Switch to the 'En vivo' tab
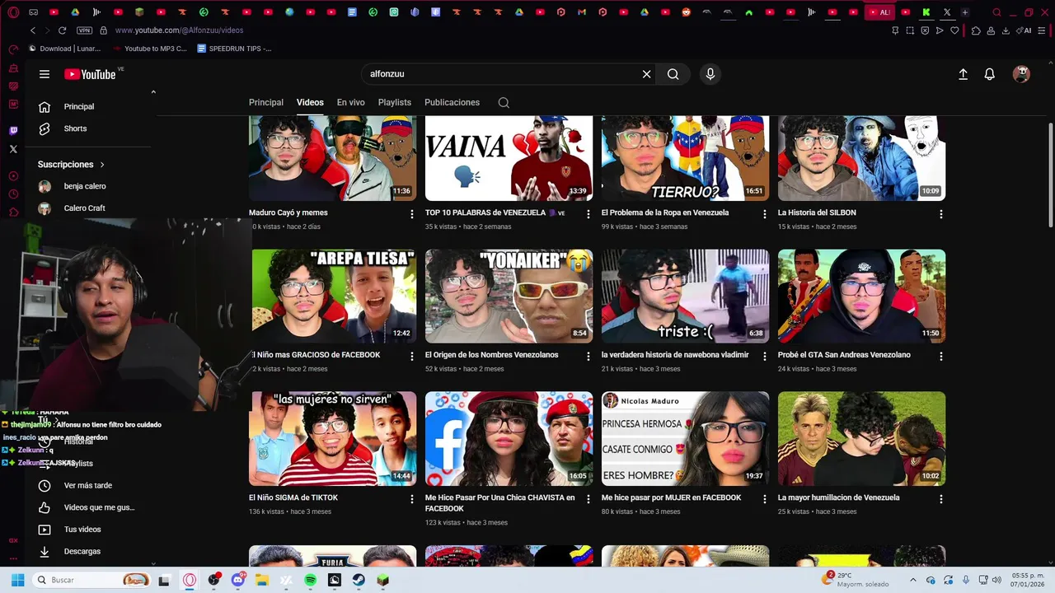This screenshot has width=1055, height=593. (350, 103)
